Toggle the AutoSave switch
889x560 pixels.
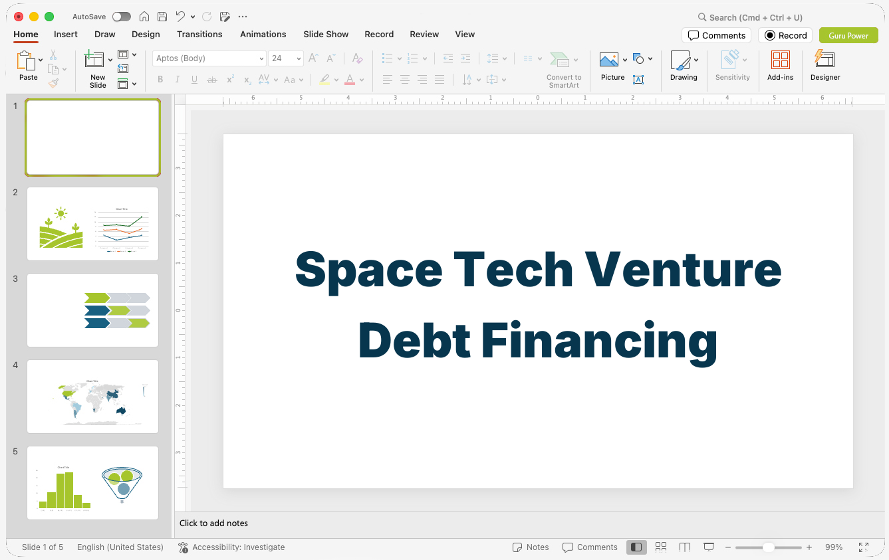pyautogui.click(x=122, y=17)
